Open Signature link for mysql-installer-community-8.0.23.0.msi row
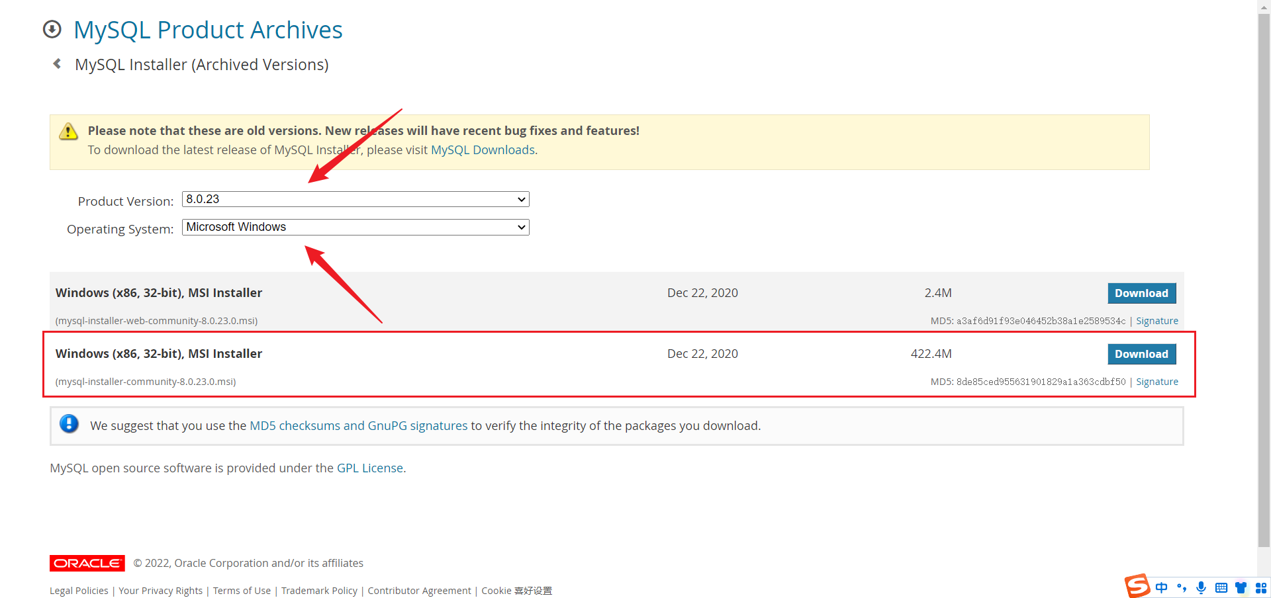The width and height of the screenshot is (1271, 598). click(x=1157, y=382)
